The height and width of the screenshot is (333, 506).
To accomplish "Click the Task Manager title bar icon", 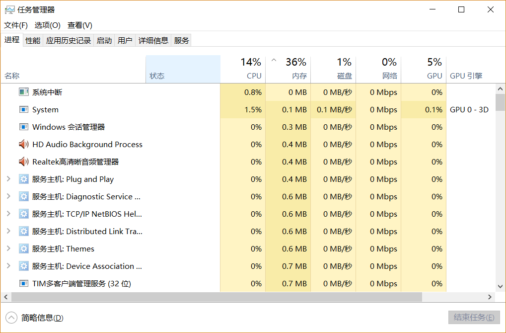I will click(x=9, y=9).
